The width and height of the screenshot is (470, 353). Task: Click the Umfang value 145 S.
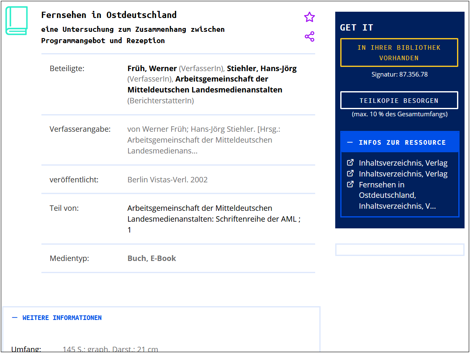(110, 349)
